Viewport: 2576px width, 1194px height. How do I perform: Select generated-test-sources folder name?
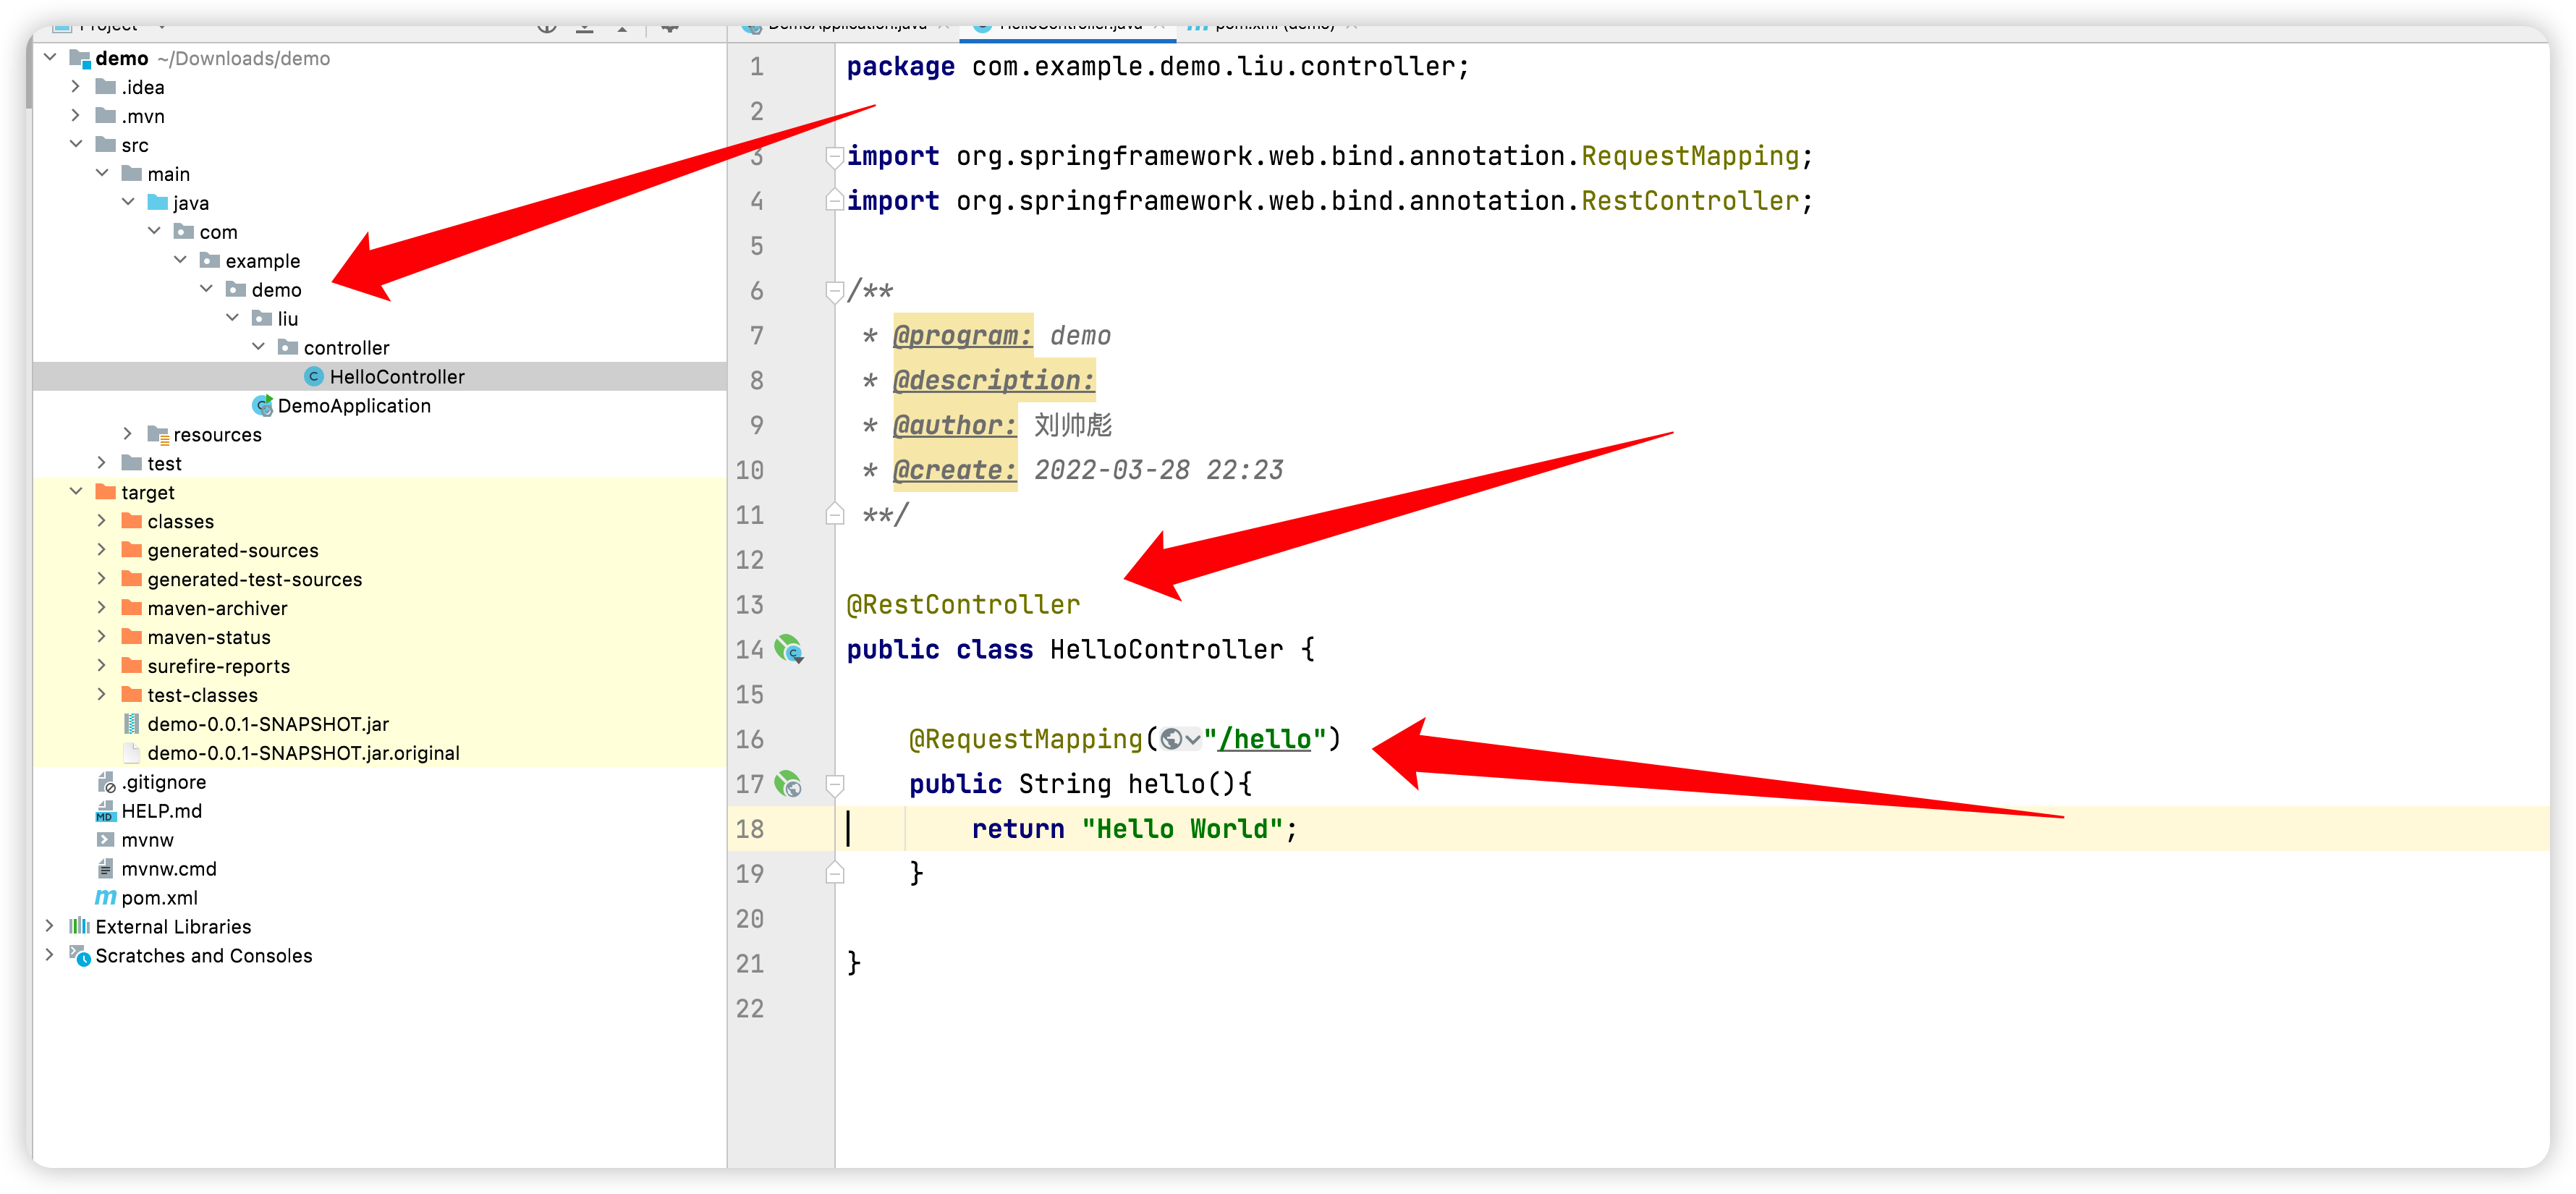255,580
